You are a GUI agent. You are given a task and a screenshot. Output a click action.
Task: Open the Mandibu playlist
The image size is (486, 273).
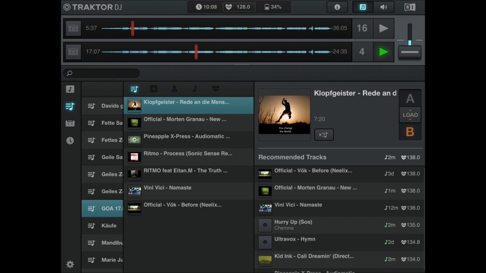(103, 243)
